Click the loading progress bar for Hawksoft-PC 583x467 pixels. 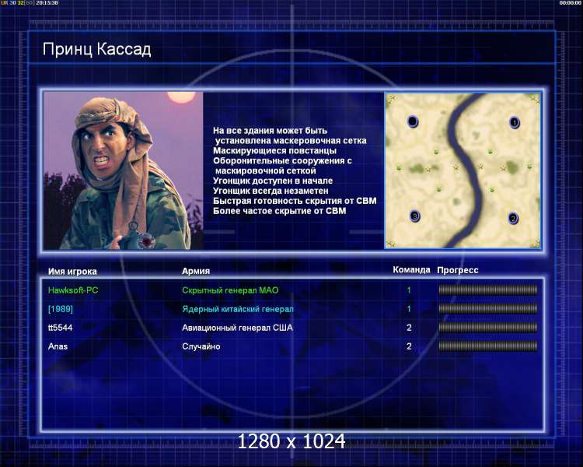488,290
